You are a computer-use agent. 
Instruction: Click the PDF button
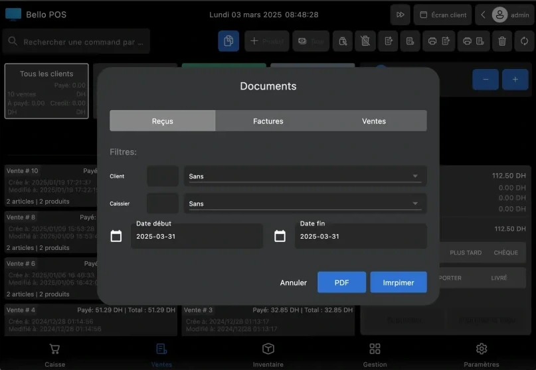[x=341, y=282]
